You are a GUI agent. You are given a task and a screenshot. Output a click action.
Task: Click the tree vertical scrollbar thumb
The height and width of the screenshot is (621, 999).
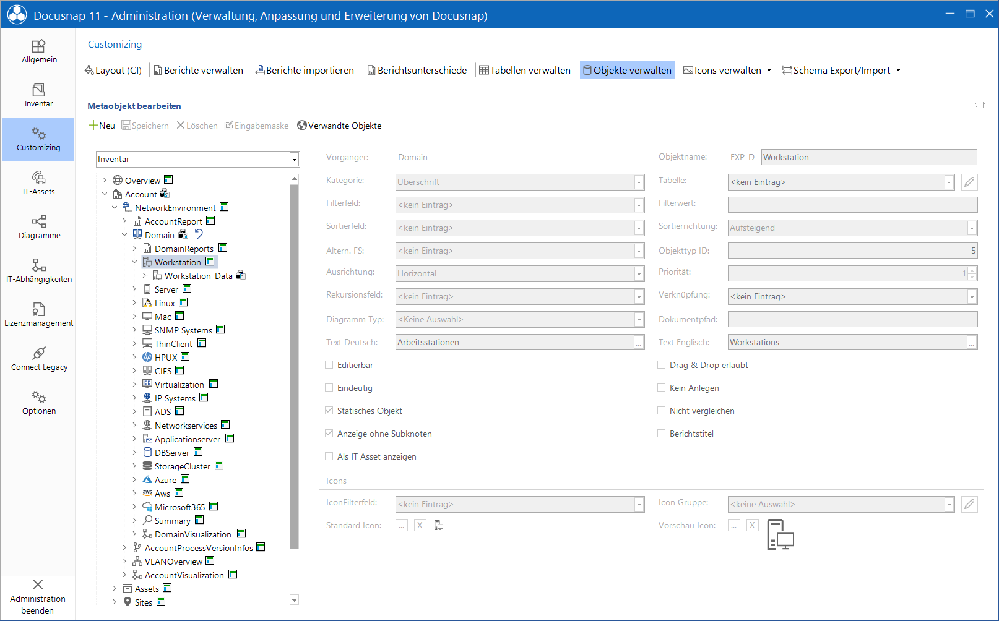pos(294,366)
